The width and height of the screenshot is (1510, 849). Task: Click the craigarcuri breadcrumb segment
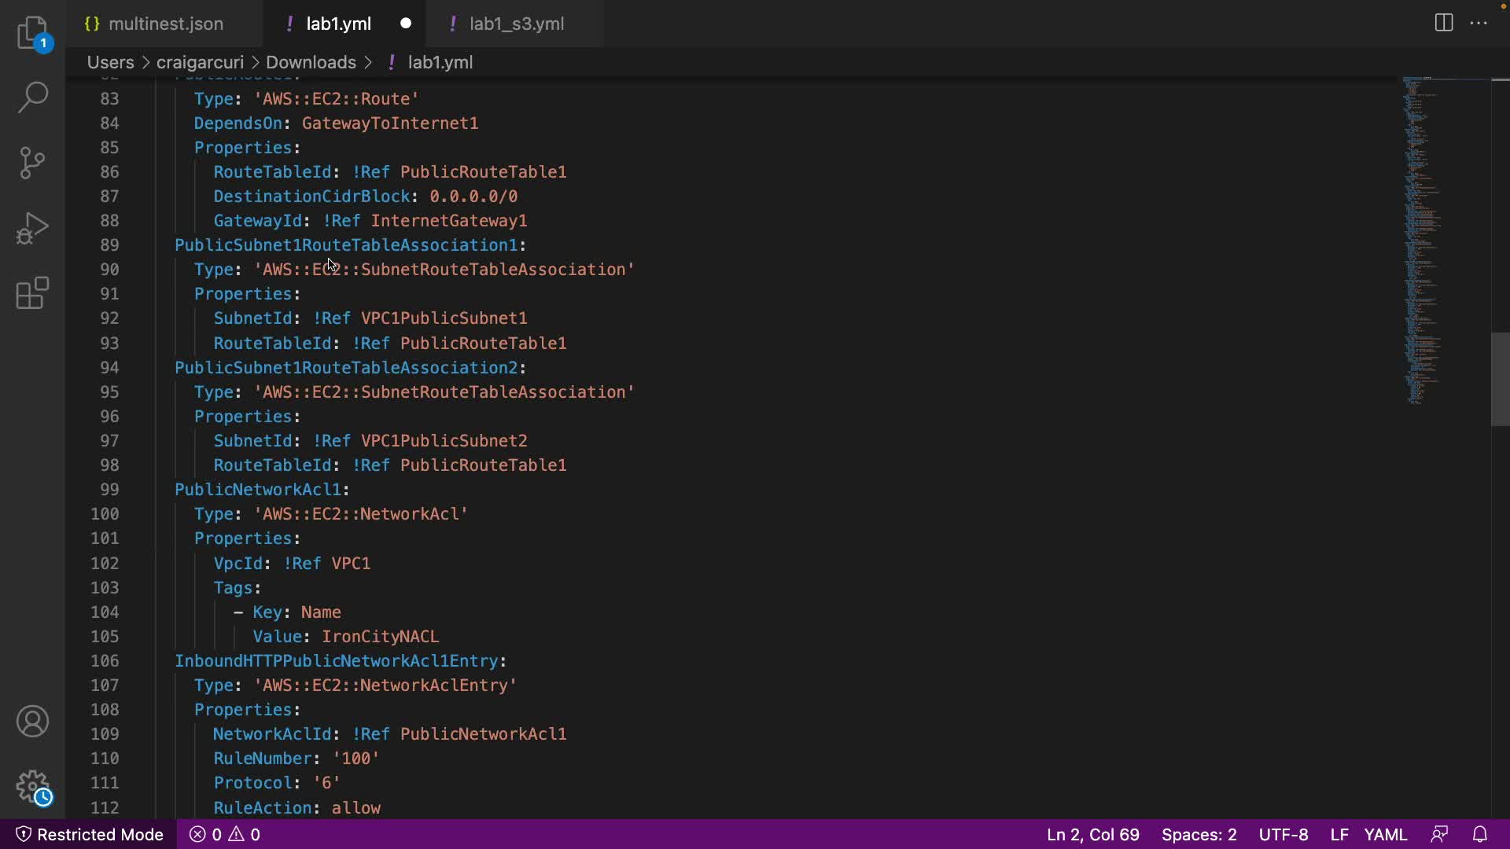coord(200,62)
